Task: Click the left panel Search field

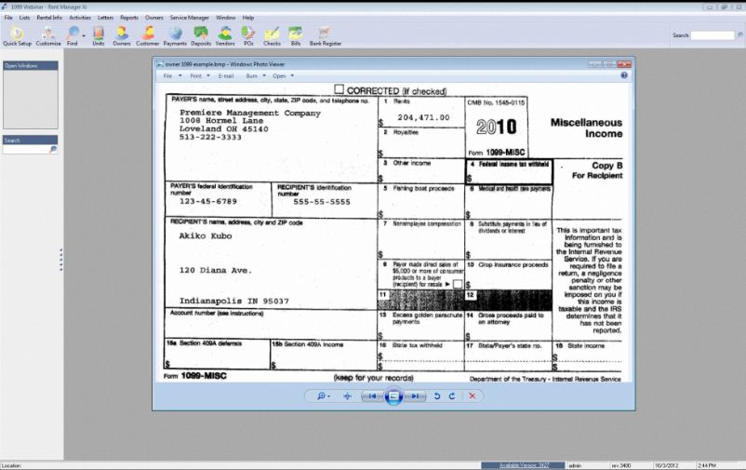Action: click(x=26, y=150)
